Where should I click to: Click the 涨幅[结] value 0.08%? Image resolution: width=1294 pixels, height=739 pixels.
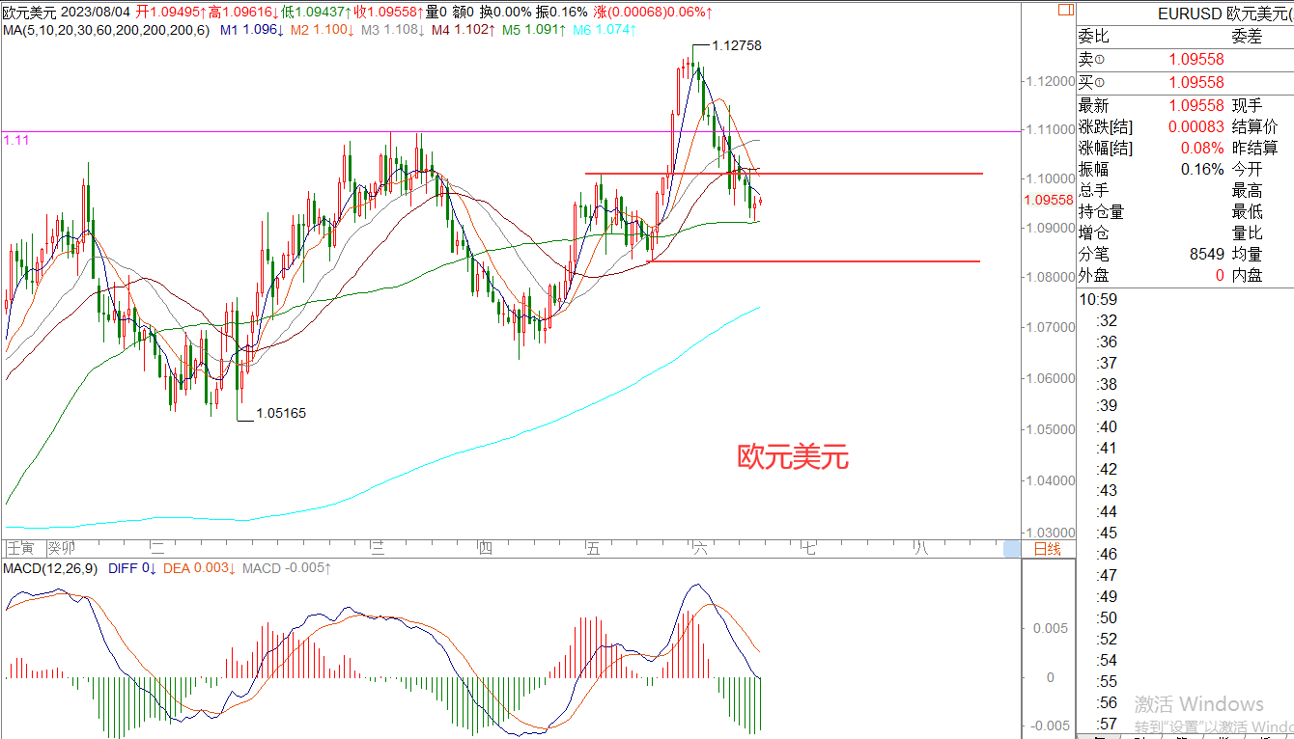pyautogui.click(x=1202, y=149)
